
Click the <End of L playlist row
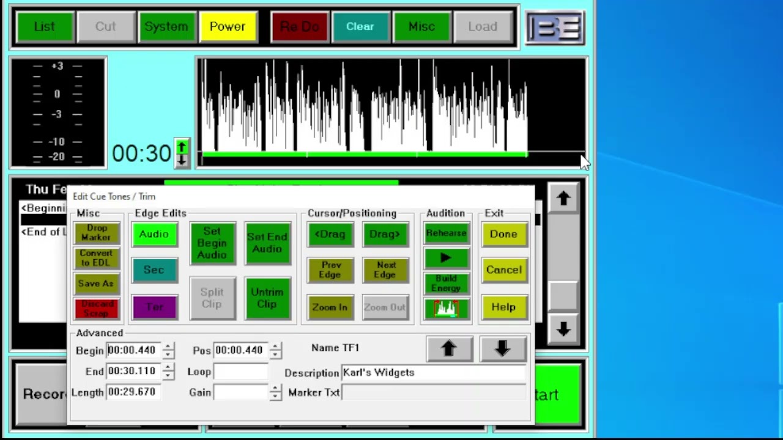(43, 232)
